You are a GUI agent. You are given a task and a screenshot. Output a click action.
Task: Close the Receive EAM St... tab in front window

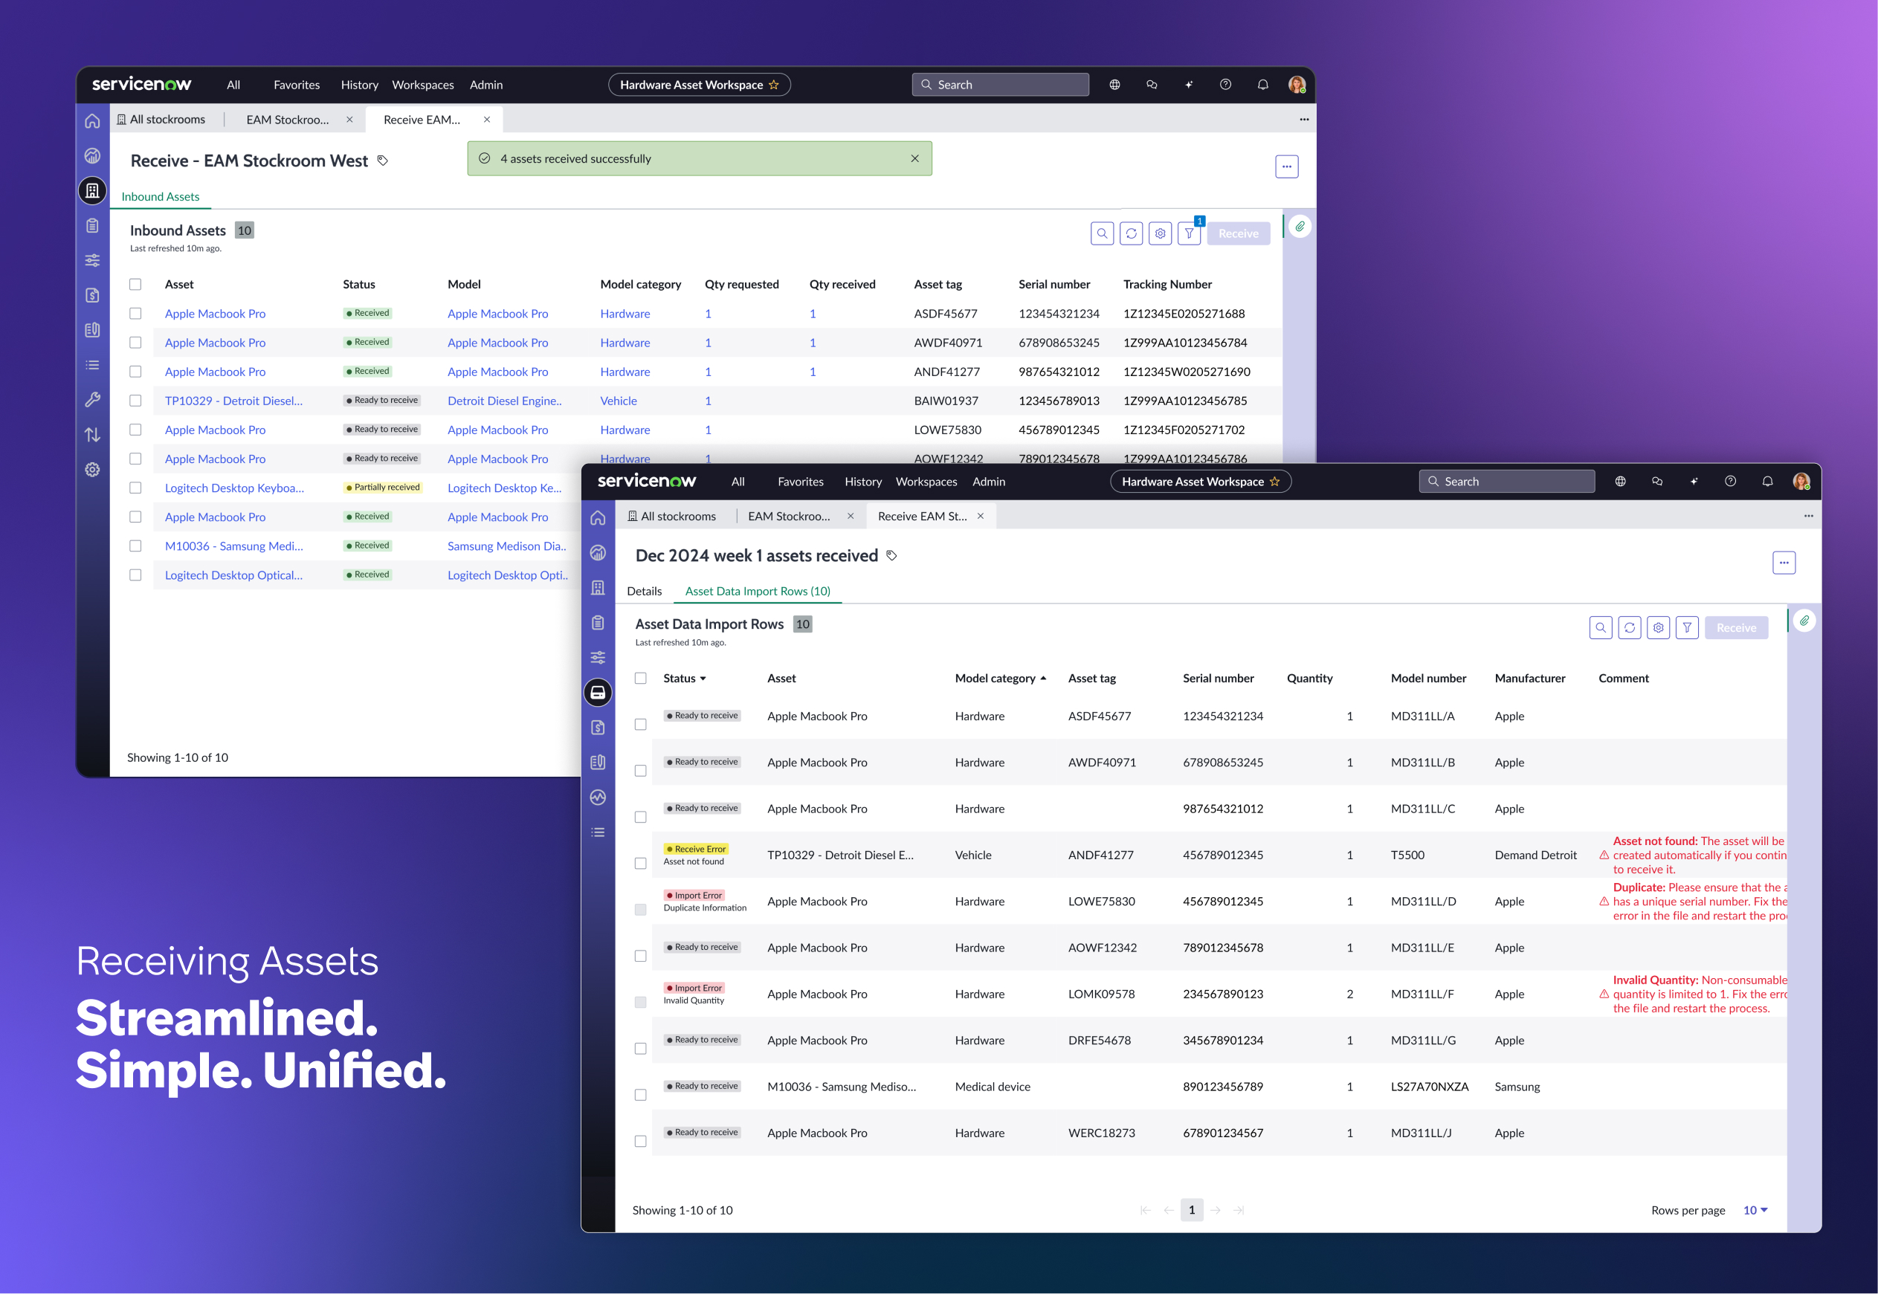(x=981, y=516)
